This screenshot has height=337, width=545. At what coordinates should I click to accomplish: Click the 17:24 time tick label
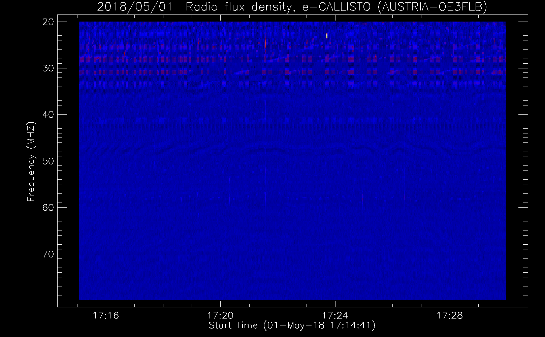(x=335, y=316)
